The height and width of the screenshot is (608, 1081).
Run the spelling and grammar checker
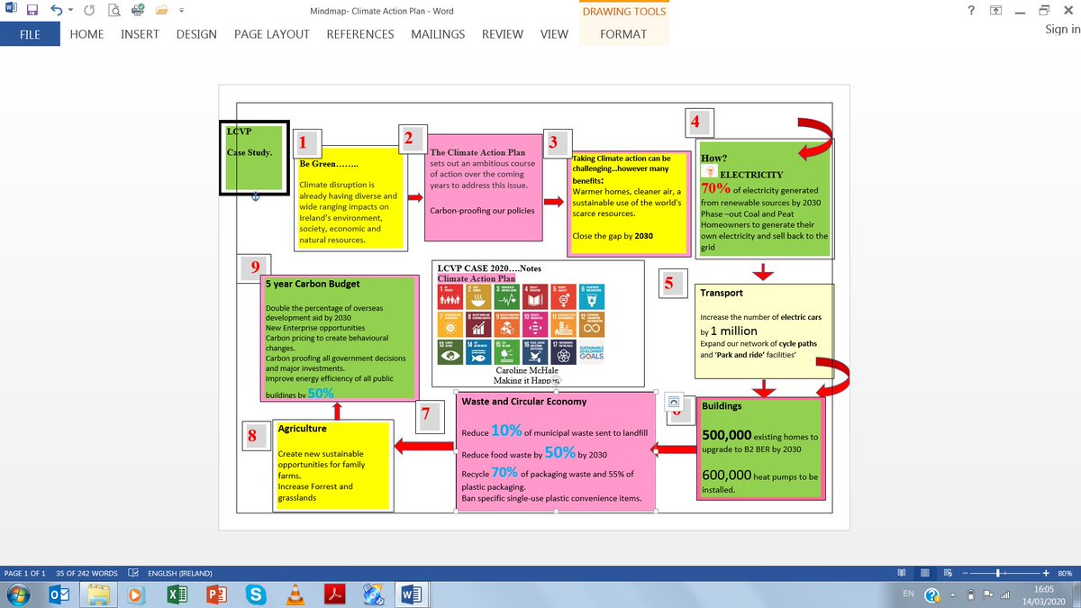[132, 572]
